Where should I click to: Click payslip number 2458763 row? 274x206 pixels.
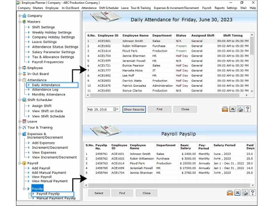169,163
